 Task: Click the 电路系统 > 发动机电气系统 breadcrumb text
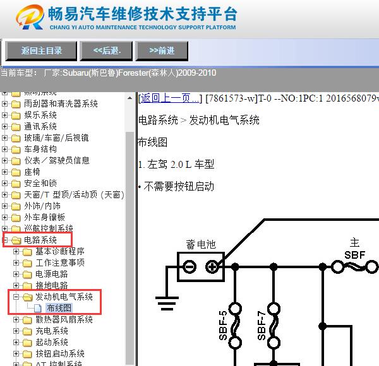coord(199,120)
